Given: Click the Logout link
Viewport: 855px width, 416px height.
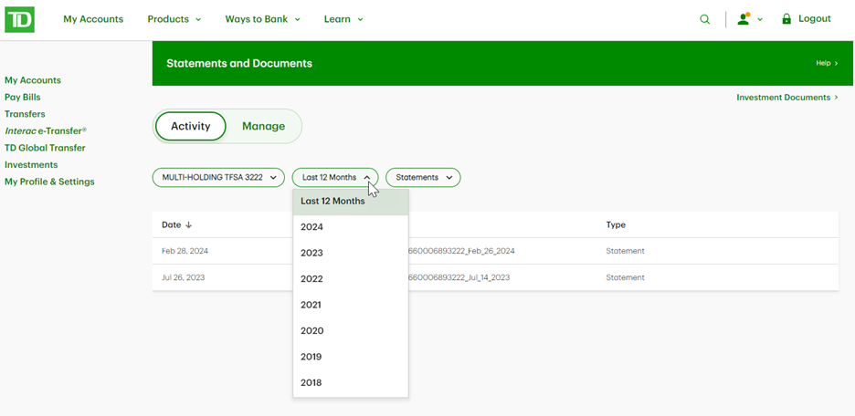Looking at the screenshot, I should coord(815,19).
